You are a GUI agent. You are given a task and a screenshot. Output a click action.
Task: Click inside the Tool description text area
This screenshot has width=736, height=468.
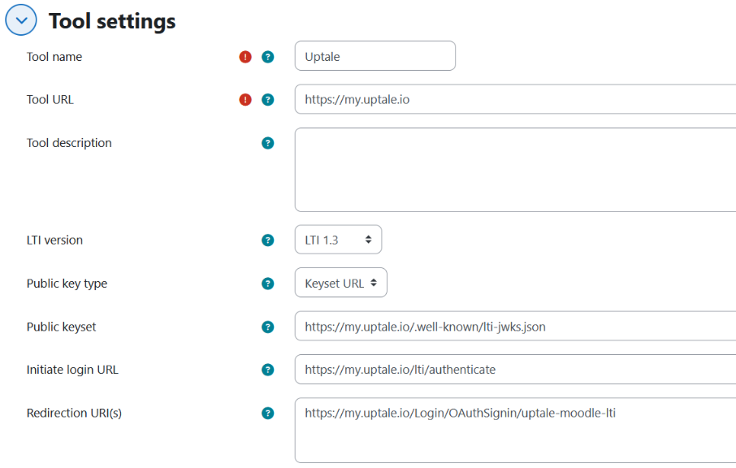click(x=515, y=170)
